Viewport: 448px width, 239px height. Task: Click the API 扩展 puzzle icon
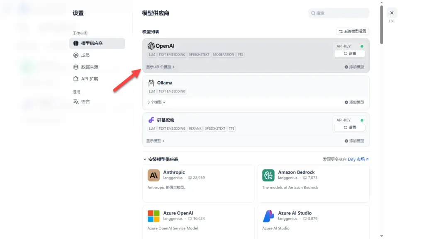(x=76, y=79)
